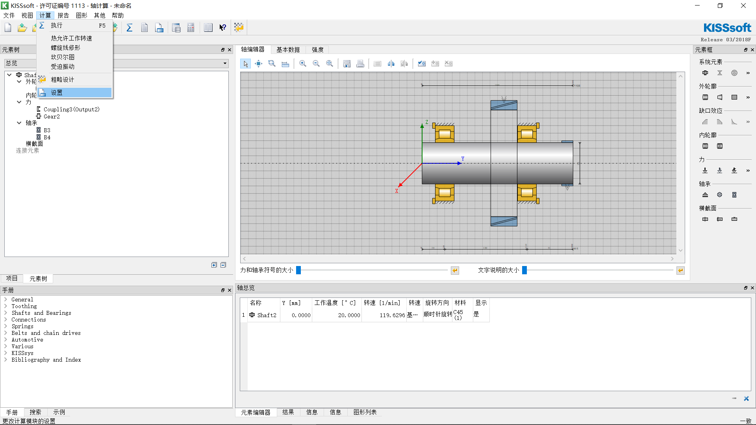Image resolution: width=756 pixels, height=425 pixels.
Task: Mirror the shaft with the mirror icon
Action: [x=391, y=64]
